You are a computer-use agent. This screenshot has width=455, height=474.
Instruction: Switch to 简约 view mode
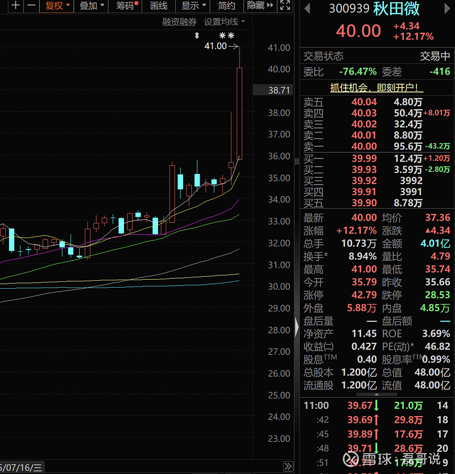tap(226, 6)
